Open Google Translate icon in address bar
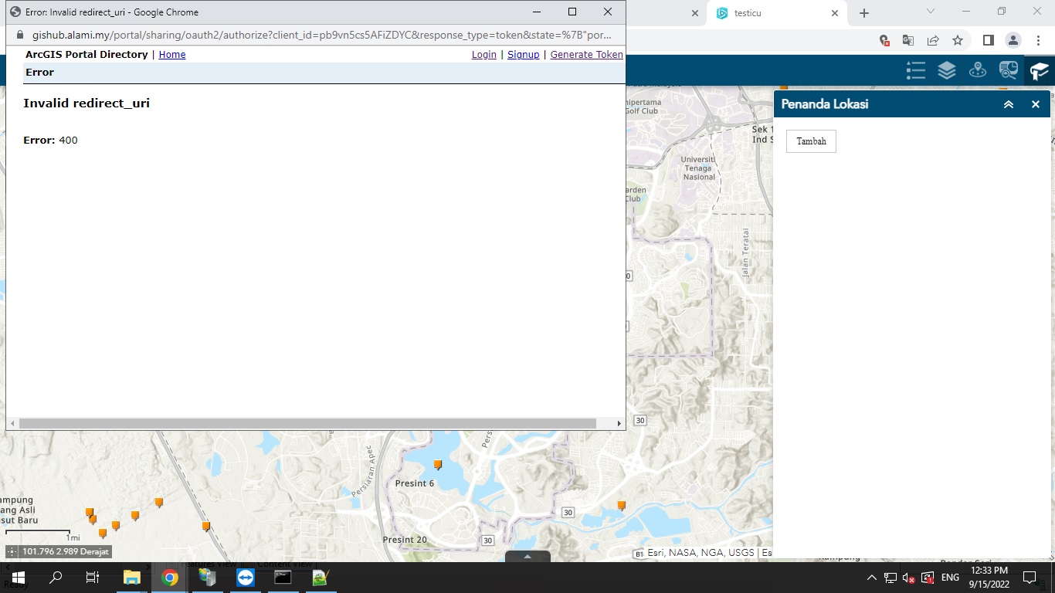This screenshot has height=593, width=1055. (x=907, y=39)
